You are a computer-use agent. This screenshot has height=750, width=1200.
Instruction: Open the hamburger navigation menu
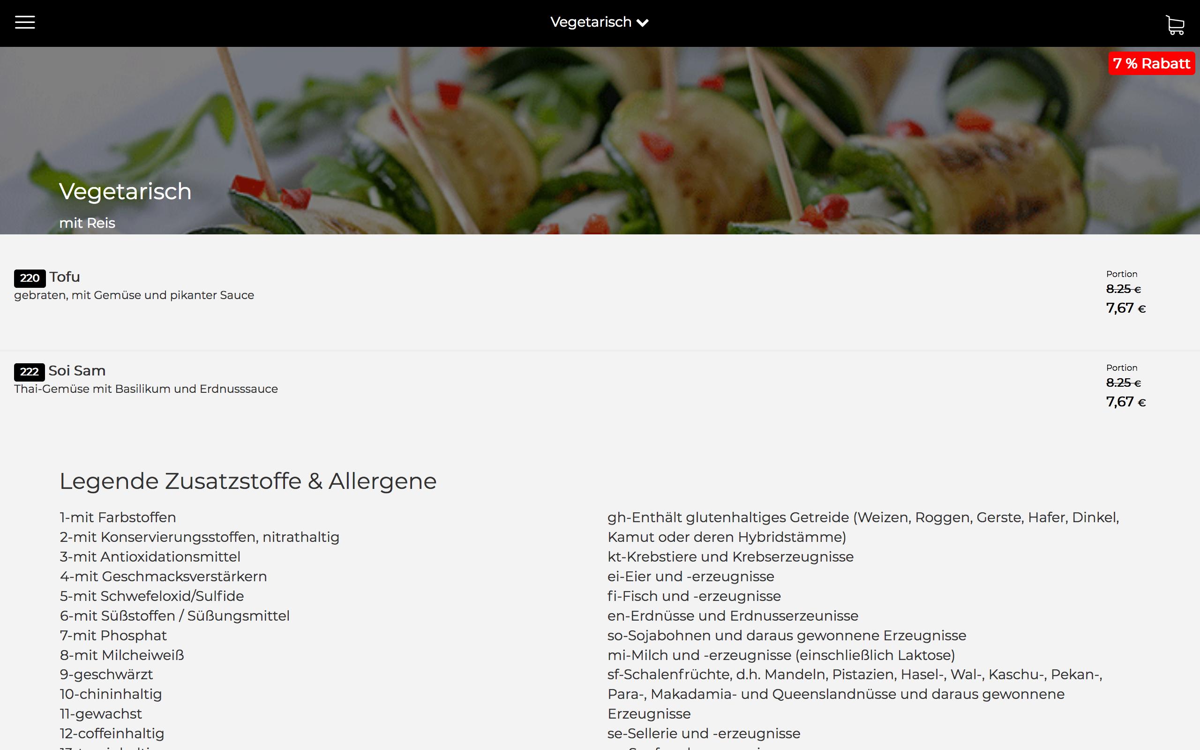[25, 22]
